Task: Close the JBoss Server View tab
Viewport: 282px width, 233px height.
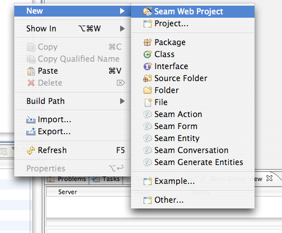Action: 269,178
